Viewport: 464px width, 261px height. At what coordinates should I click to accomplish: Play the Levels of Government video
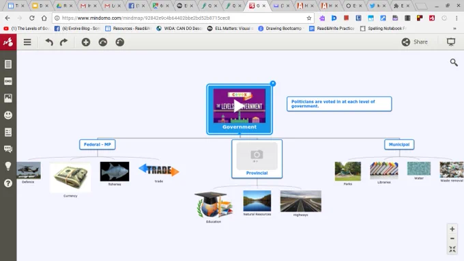239,106
